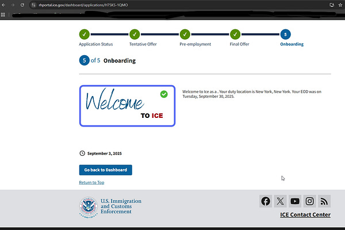This screenshot has height=230, width=345.
Task: Open the apps grid in bookmarks bar
Action: [x=3, y=14]
